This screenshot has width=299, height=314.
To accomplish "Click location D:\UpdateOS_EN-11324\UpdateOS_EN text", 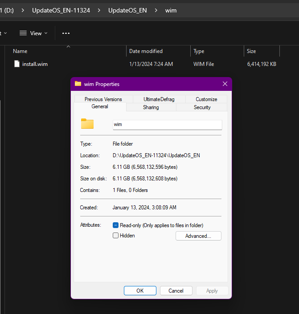I will click(156, 155).
